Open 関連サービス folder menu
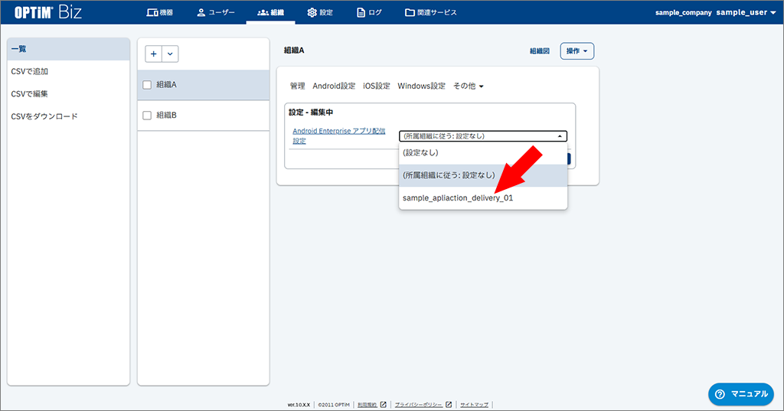This screenshot has height=411, width=784. pos(430,12)
